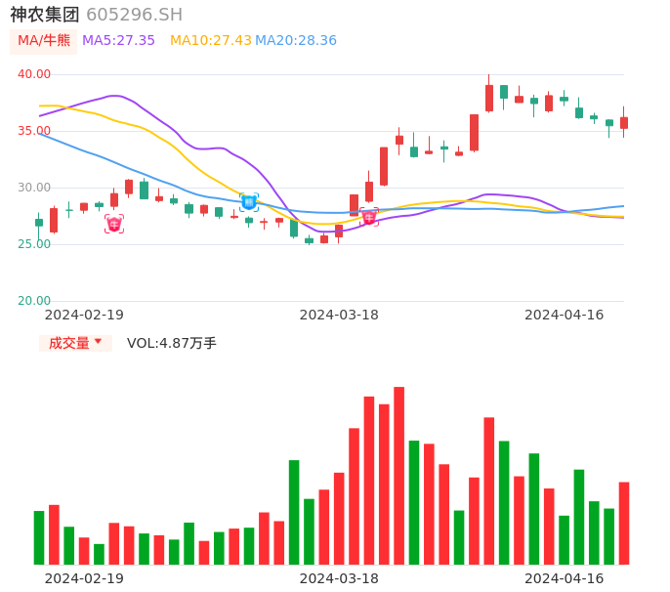Screen dimensions: 670x592
Task: Click the 2024-02-19 date on price axis
Action: (x=84, y=315)
